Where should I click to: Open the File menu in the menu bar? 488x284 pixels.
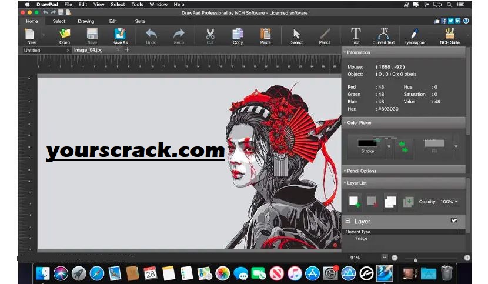point(68,4)
